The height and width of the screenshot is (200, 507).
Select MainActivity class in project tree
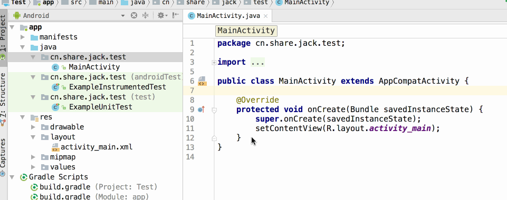pyautogui.click(x=94, y=67)
